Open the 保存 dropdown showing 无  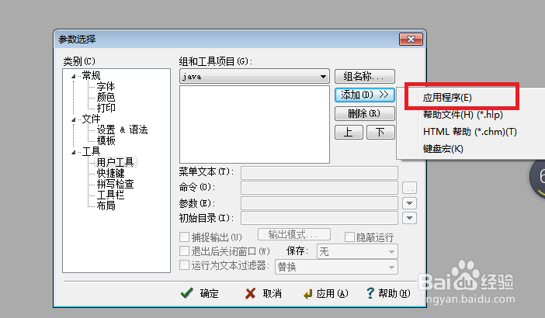pyautogui.click(x=357, y=251)
